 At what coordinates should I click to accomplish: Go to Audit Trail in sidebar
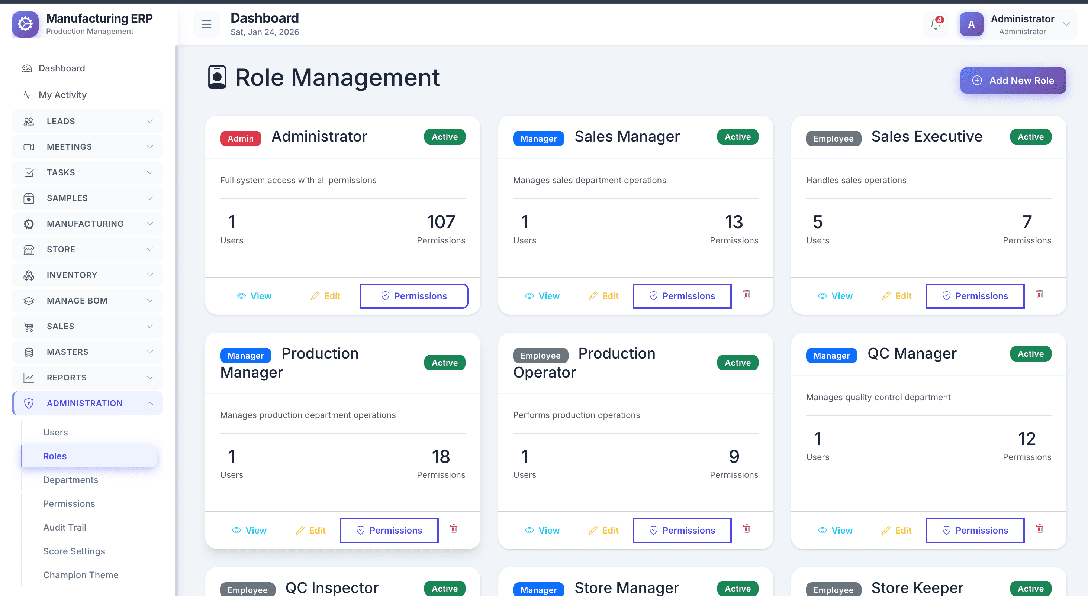pyautogui.click(x=65, y=527)
